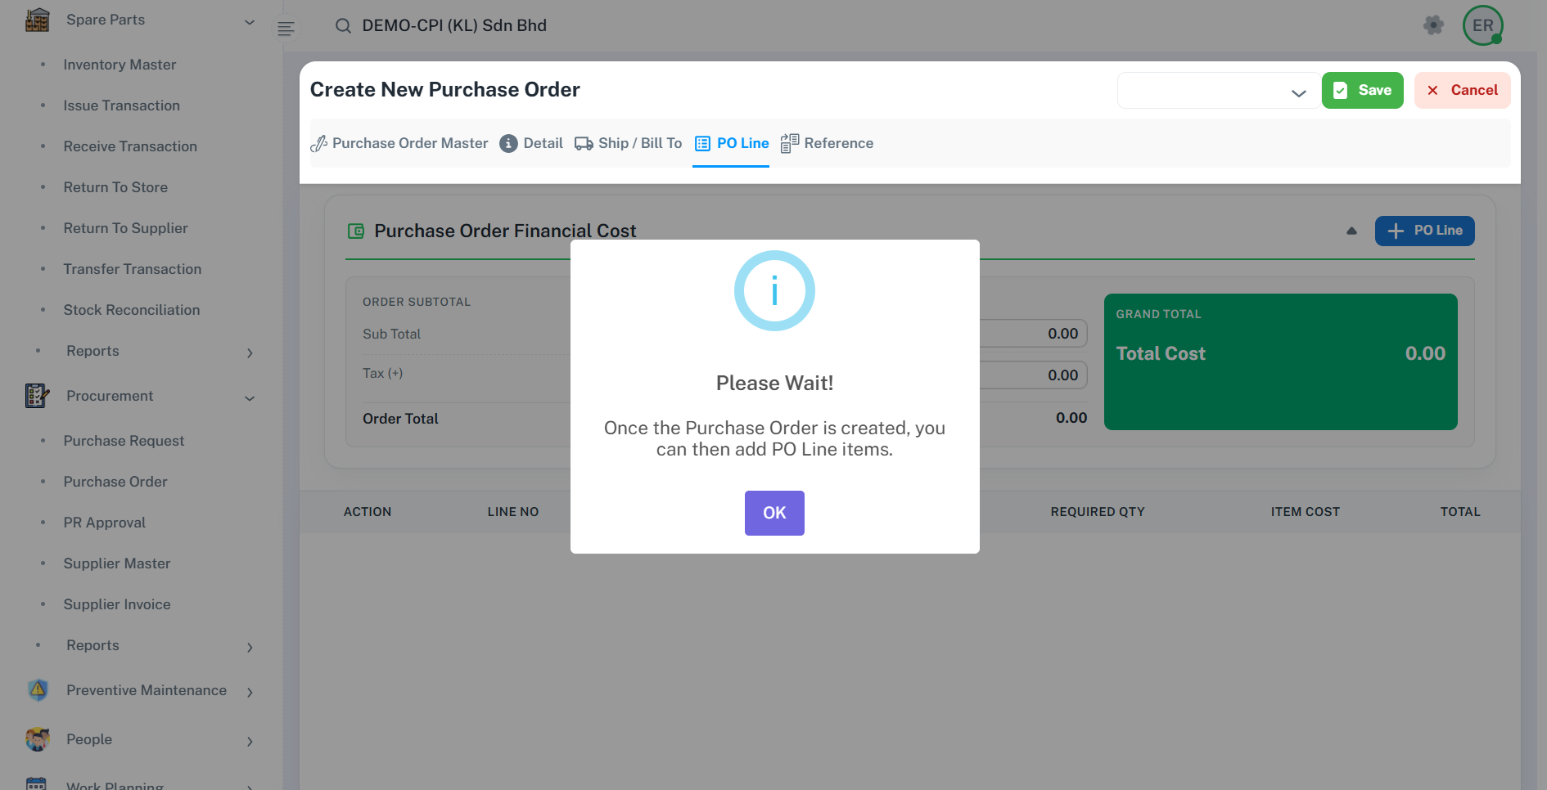Toggle the sidebar hamburger menu icon
This screenshot has width=1547, height=790.
(286, 29)
